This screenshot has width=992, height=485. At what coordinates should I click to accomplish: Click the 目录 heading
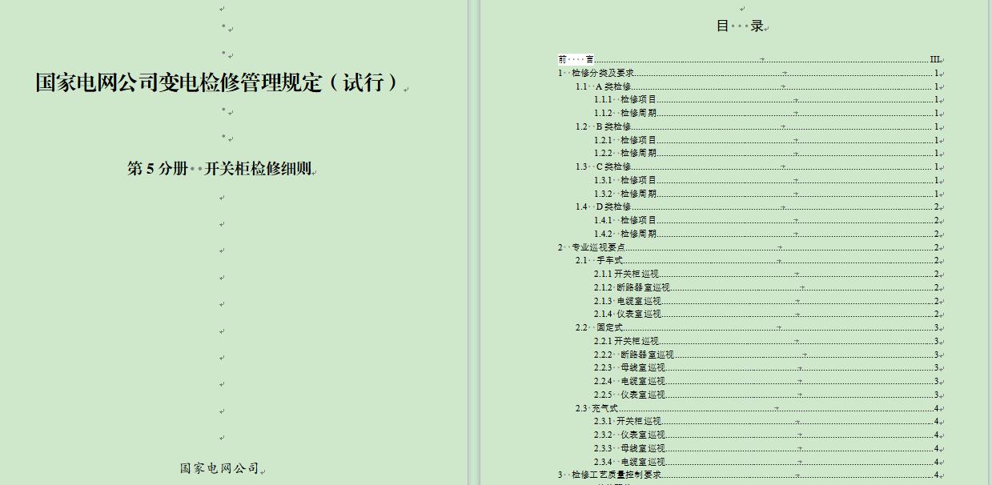tap(740, 26)
